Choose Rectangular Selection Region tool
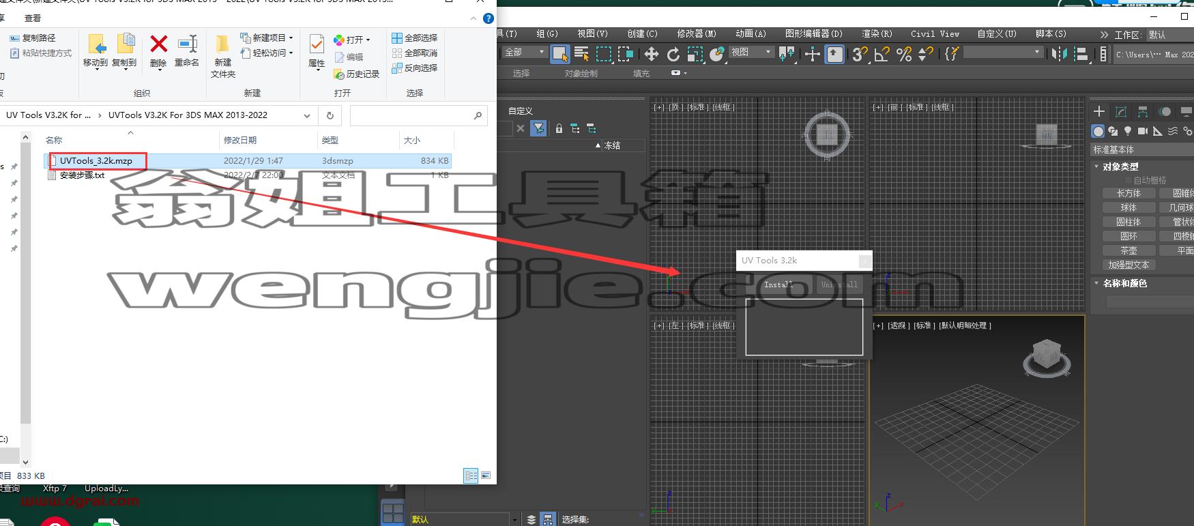This screenshot has height=526, width=1194. tap(604, 54)
